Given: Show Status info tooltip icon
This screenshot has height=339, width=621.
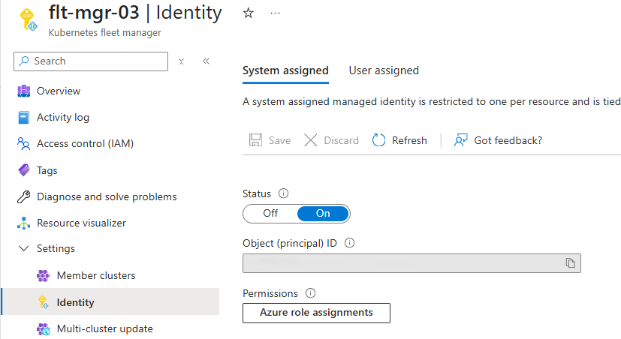Looking at the screenshot, I should pos(284,193).
